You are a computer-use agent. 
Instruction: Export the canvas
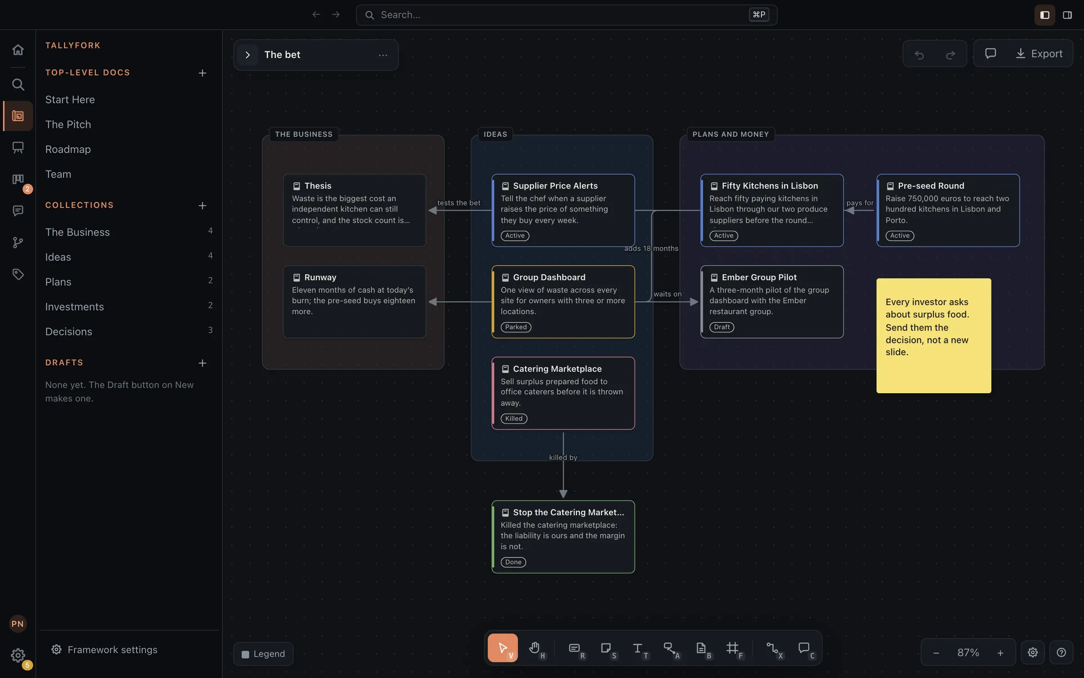(1039, 53)
